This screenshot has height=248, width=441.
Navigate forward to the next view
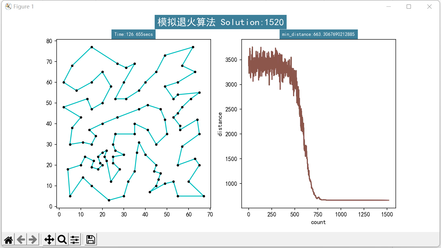[32, 239]
